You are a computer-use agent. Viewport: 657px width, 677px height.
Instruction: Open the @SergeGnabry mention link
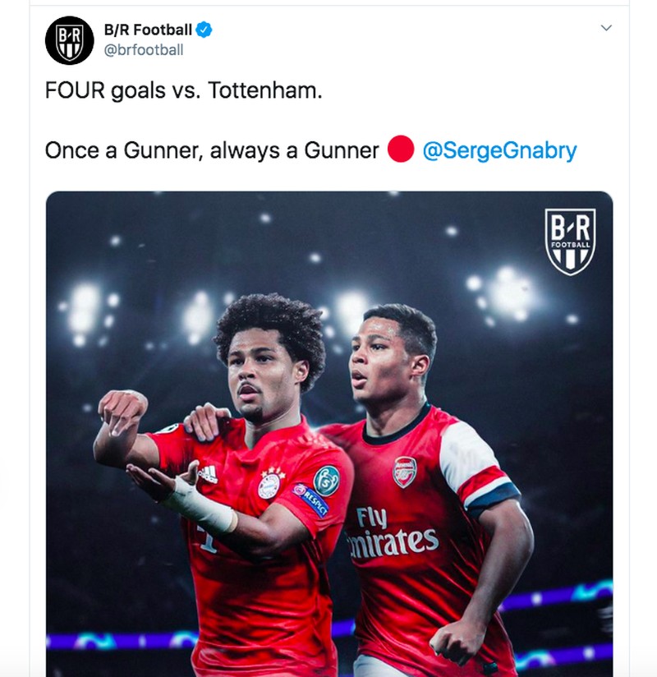(x=499, y=151)
